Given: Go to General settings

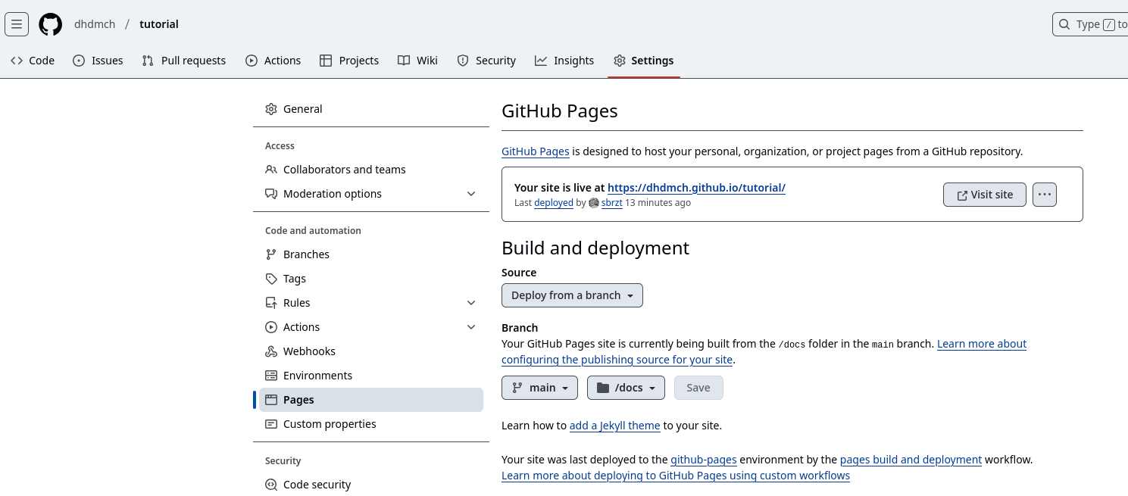Looking at the screenshot, I should pos(302,109).
